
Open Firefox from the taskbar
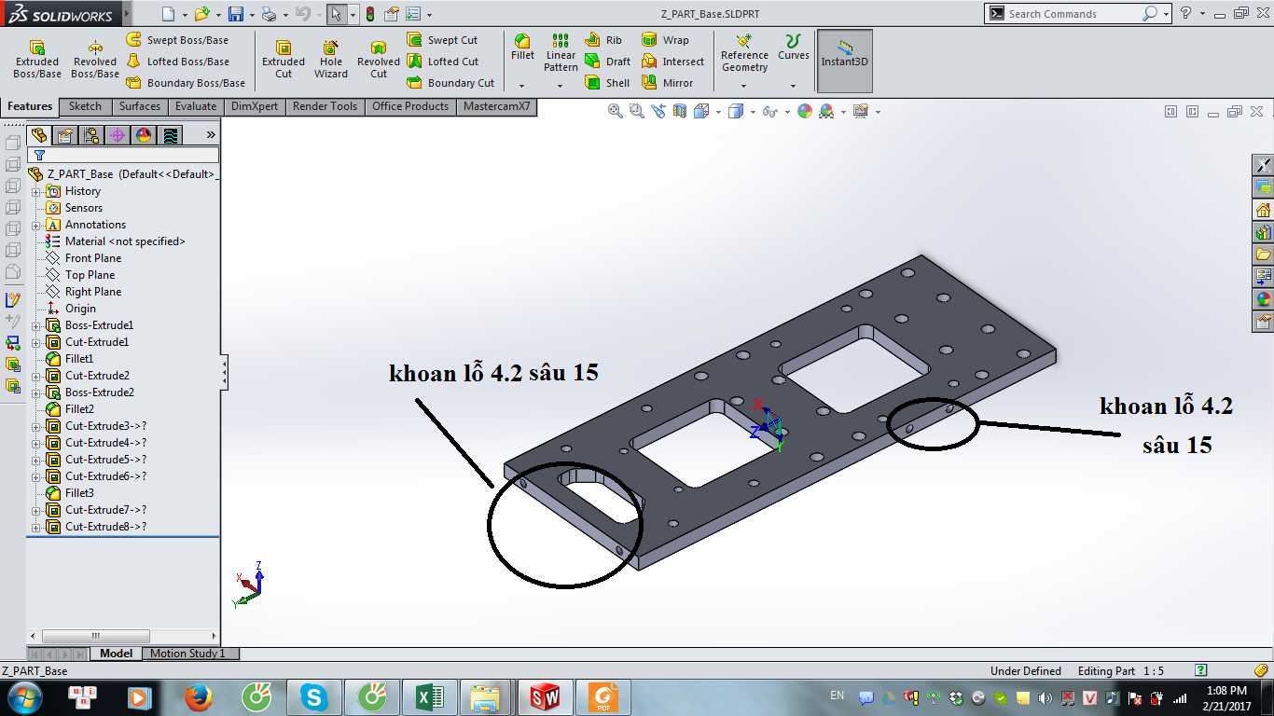[x=199, y=697]
